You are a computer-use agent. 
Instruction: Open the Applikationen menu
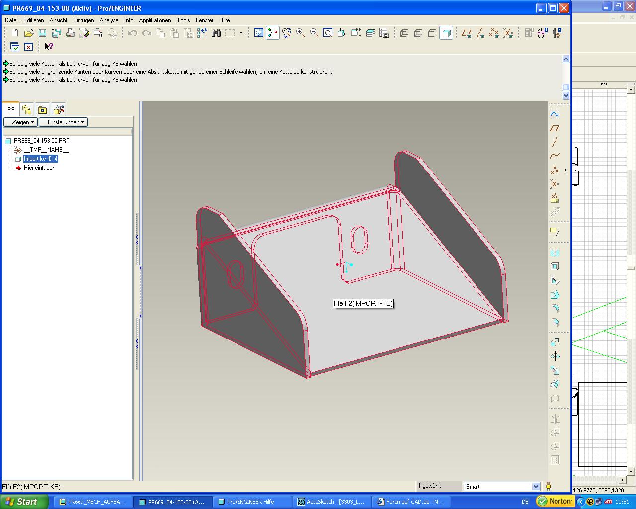[155, 20]
